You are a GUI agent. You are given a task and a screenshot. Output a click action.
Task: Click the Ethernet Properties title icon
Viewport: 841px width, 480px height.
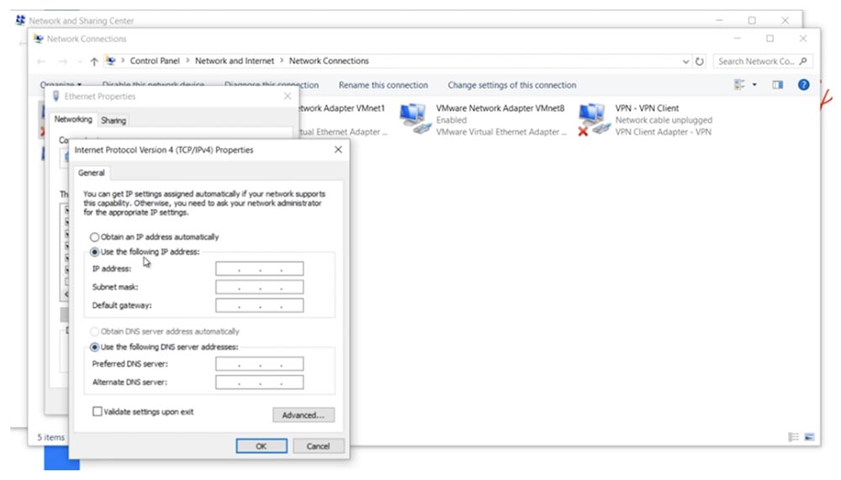[56, 96]
